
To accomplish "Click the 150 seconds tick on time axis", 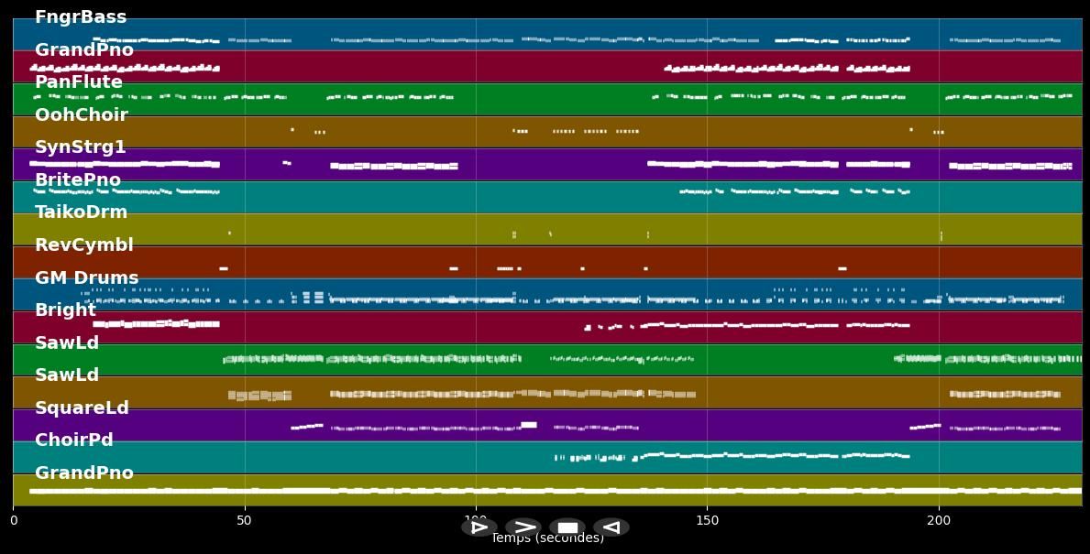I will click(707, 521).
